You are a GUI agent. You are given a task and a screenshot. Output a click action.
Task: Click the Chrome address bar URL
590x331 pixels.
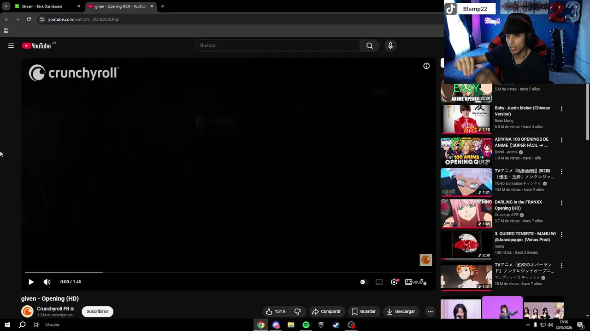coord(83,19)
